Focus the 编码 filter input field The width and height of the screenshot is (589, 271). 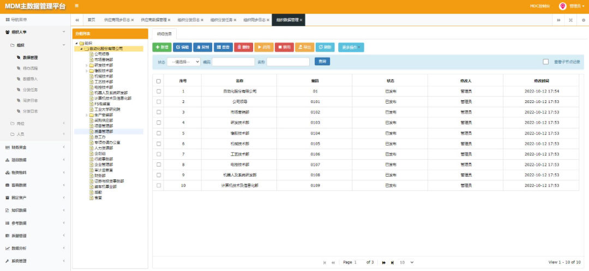tap(233, 62)
